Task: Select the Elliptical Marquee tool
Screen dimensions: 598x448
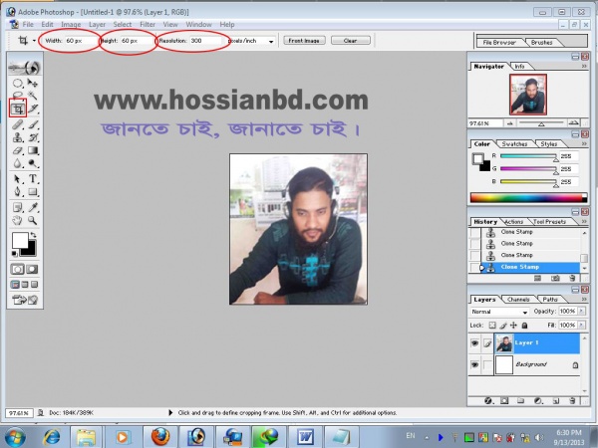Action: coord(17,83)
